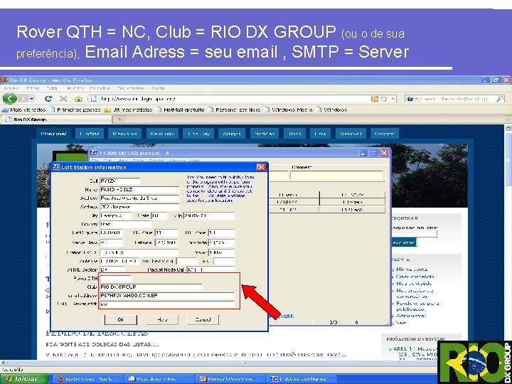The image size is (512, 384).
Task: Go back with Firefox's green back arrow
Action: [10, 98]
